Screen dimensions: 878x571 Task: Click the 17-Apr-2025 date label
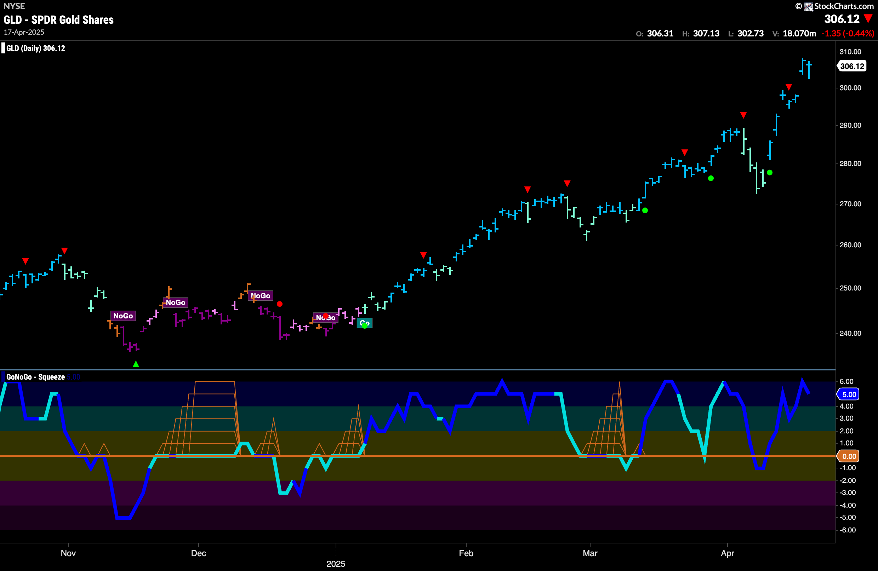pyautogui.click(x=24, y=32)
